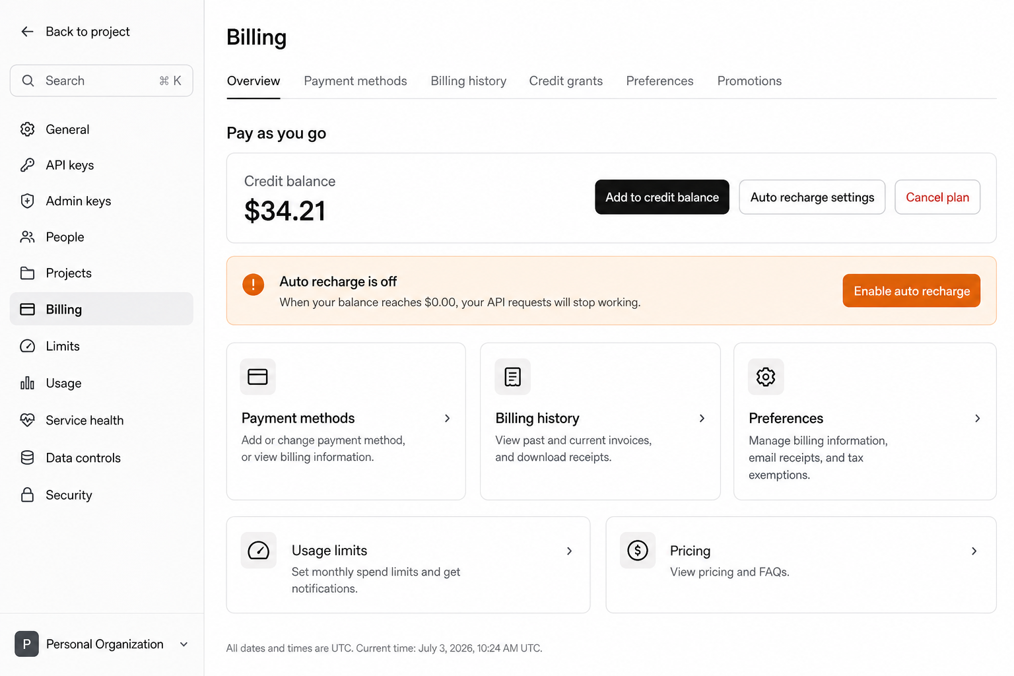Open Security in the sidebar
The height and width of the screenshot is (676, 1014).
102,494
